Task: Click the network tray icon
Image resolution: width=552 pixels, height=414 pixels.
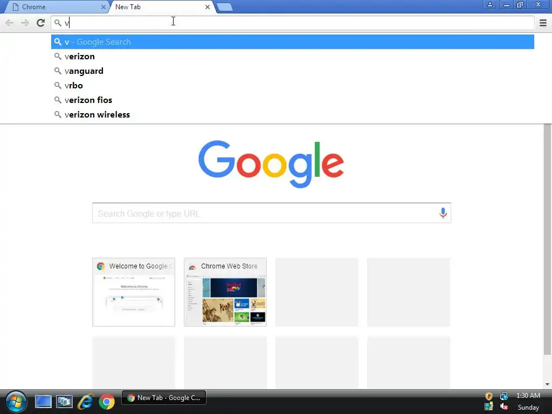Action: (504, 396)
